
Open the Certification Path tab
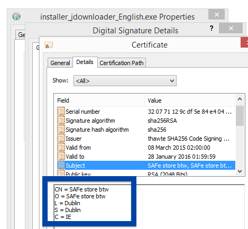(x=122, y=63)
